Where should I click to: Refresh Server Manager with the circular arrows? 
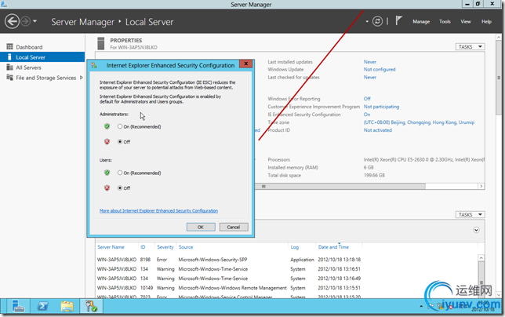[377, 22]
